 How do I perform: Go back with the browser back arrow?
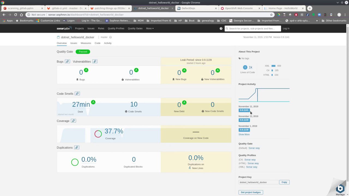(x=4, y=15)
